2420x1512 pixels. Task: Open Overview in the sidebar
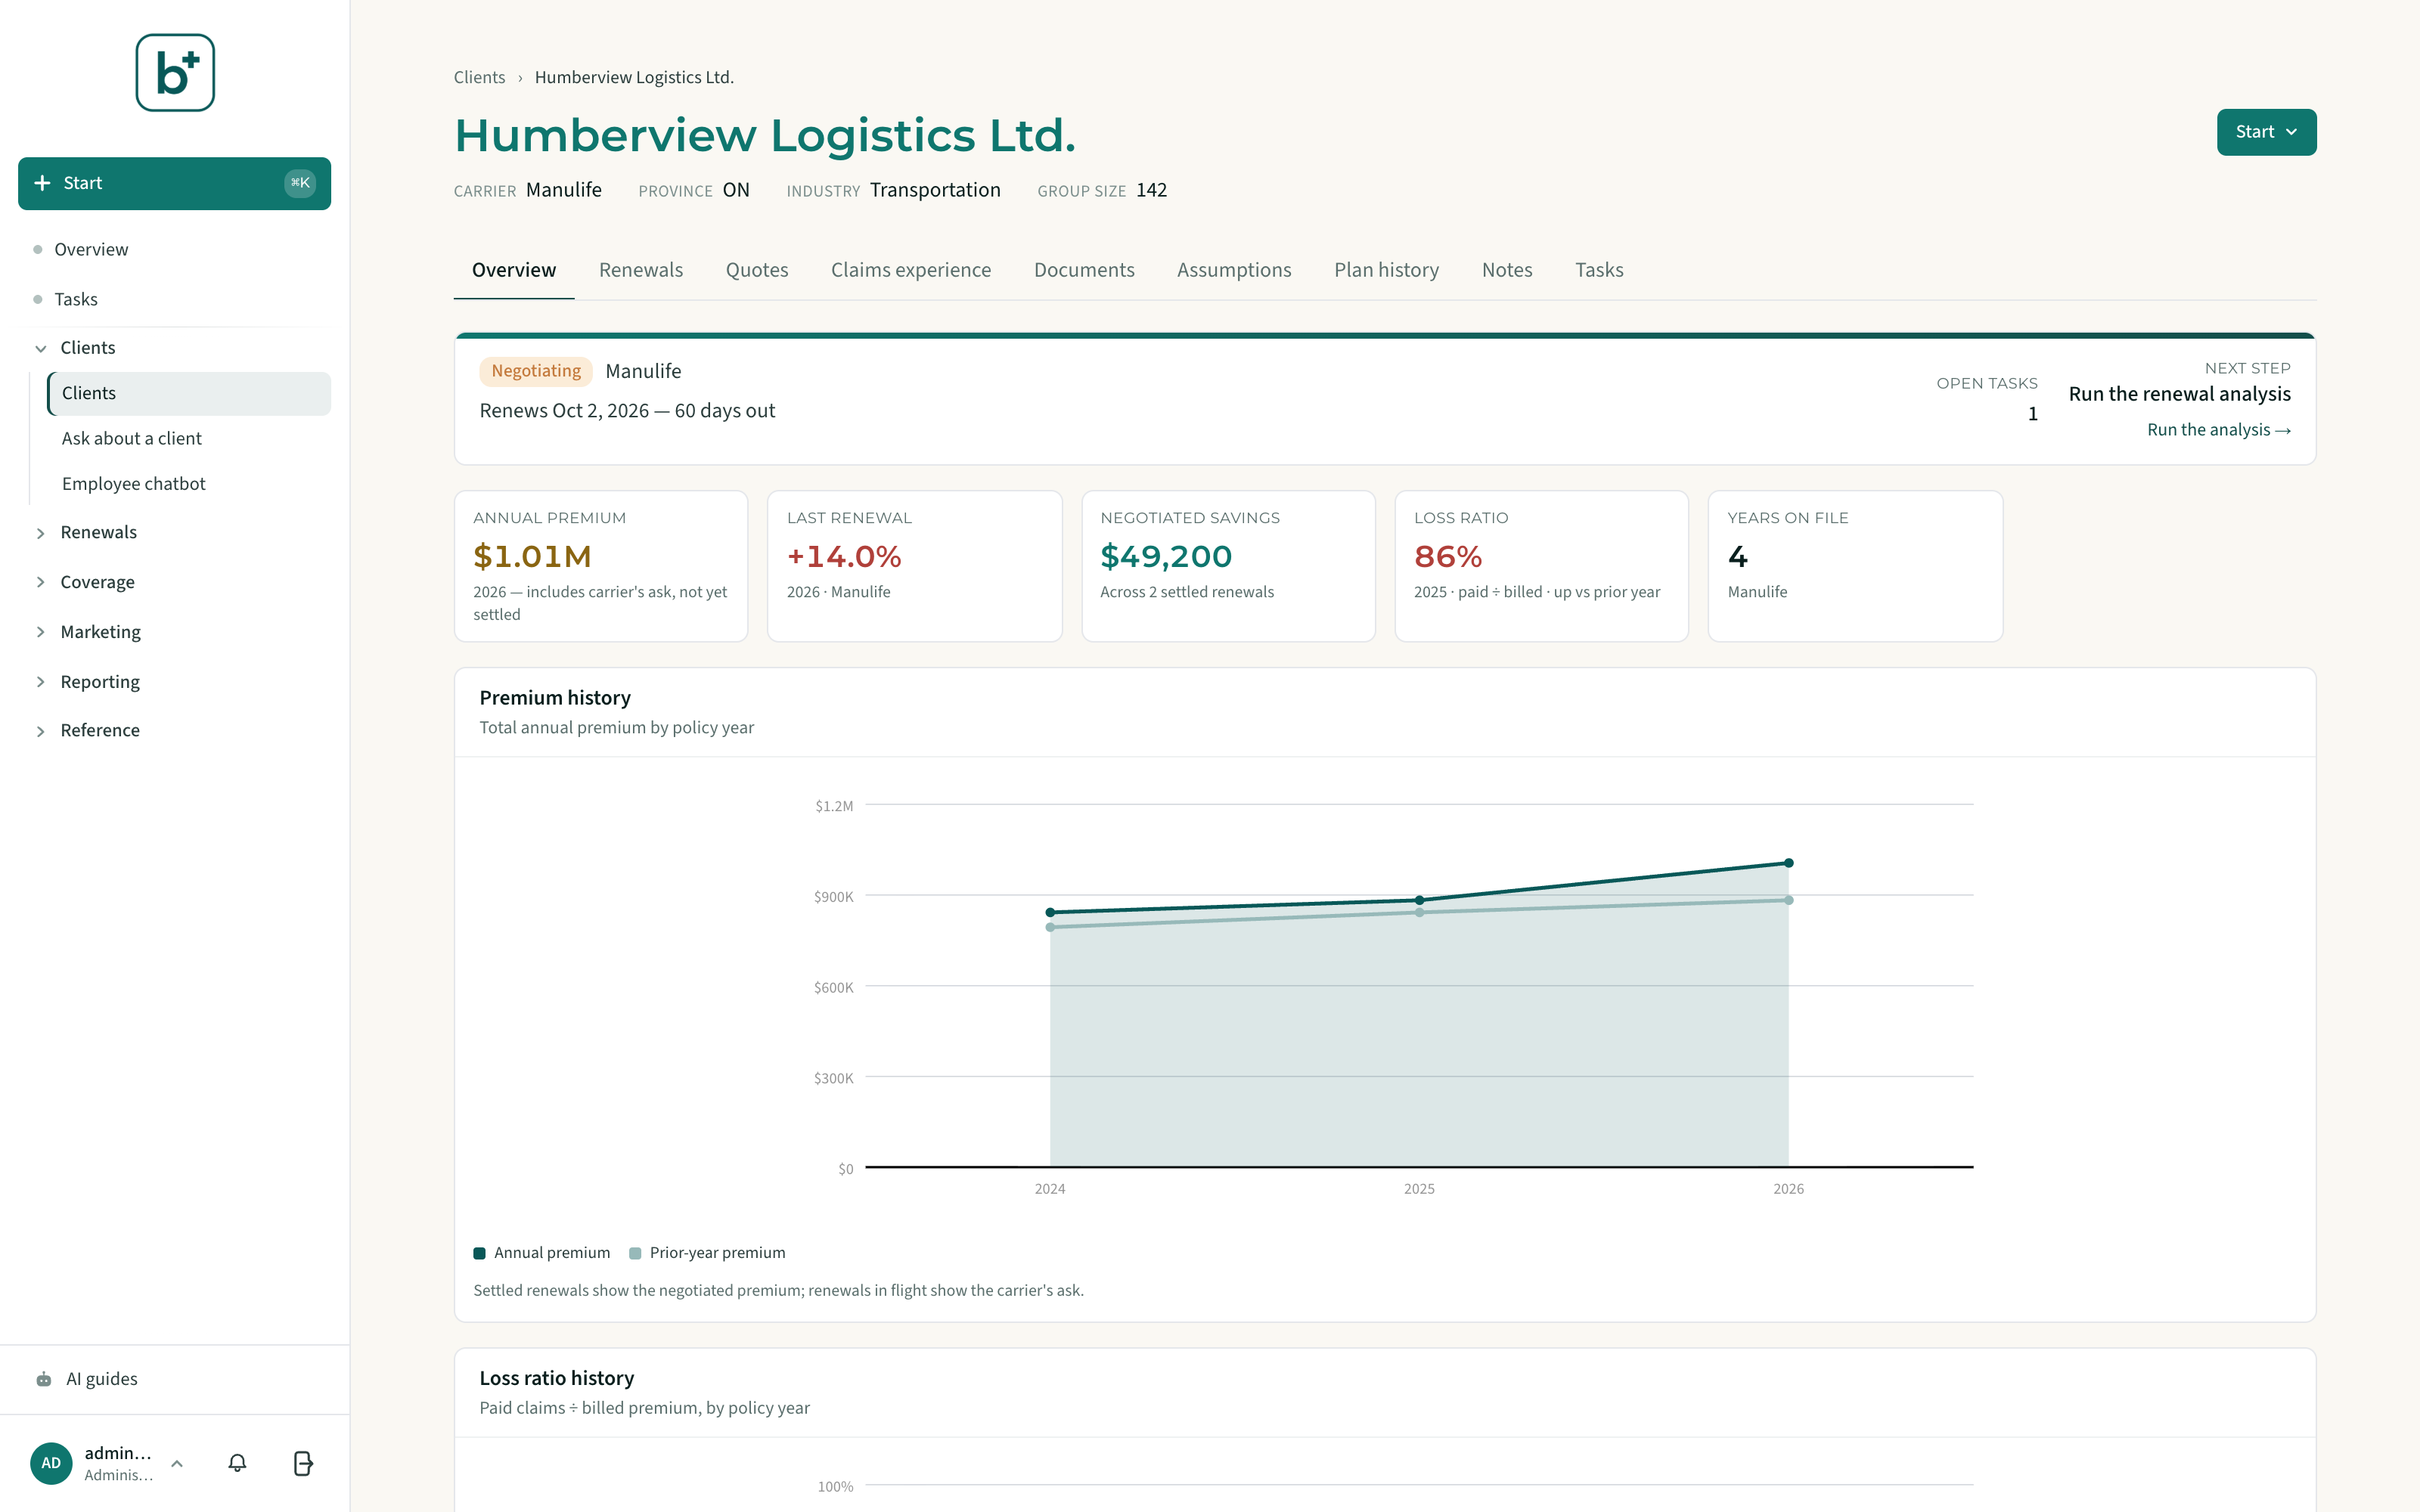click(x=174, y=249)
